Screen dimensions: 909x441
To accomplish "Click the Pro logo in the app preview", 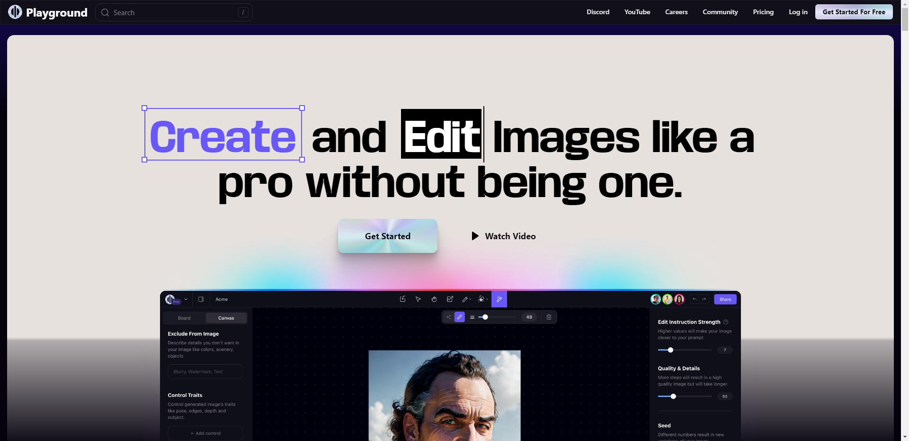I will [x=172, y=299].
